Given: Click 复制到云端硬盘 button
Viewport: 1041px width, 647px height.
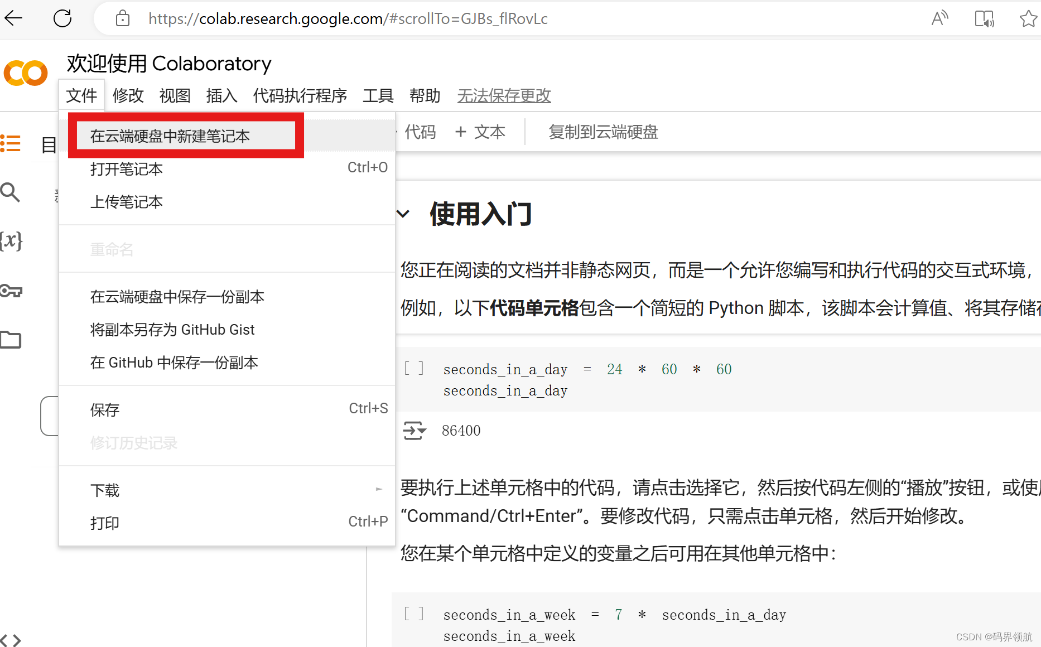Looking at the screenshot, I should coord(603,132).
